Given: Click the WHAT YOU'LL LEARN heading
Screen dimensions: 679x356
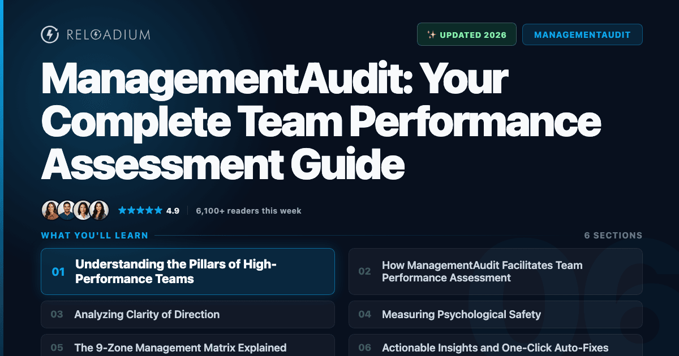Looking at the screenshot, I should [x=94, y=235].
